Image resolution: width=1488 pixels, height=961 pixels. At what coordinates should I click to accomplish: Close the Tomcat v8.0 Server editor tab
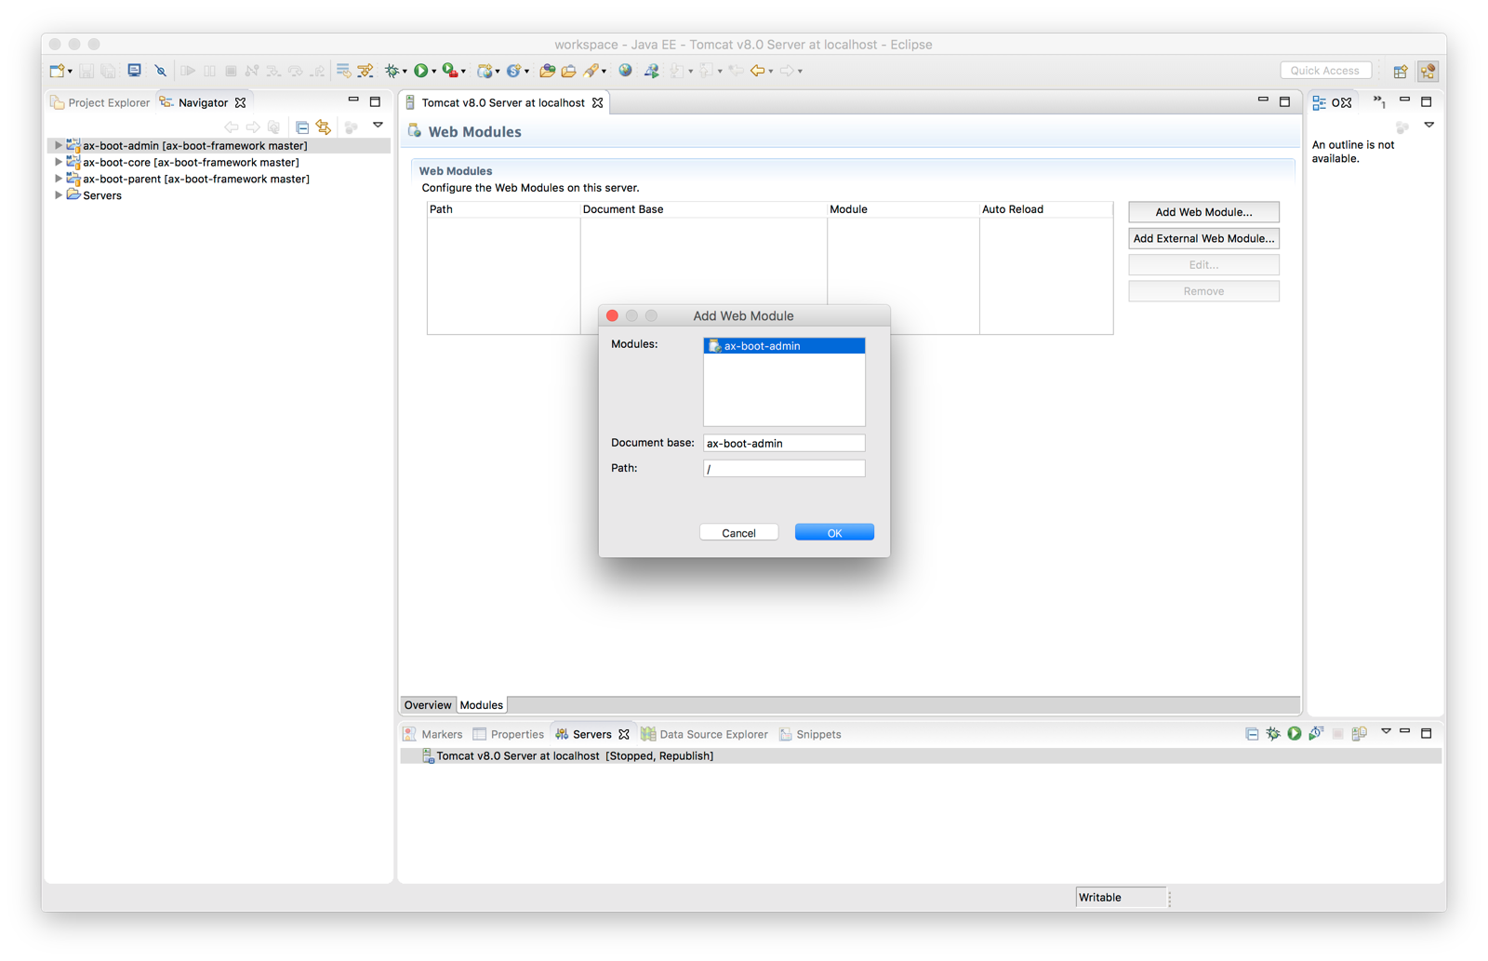[598, 102]
